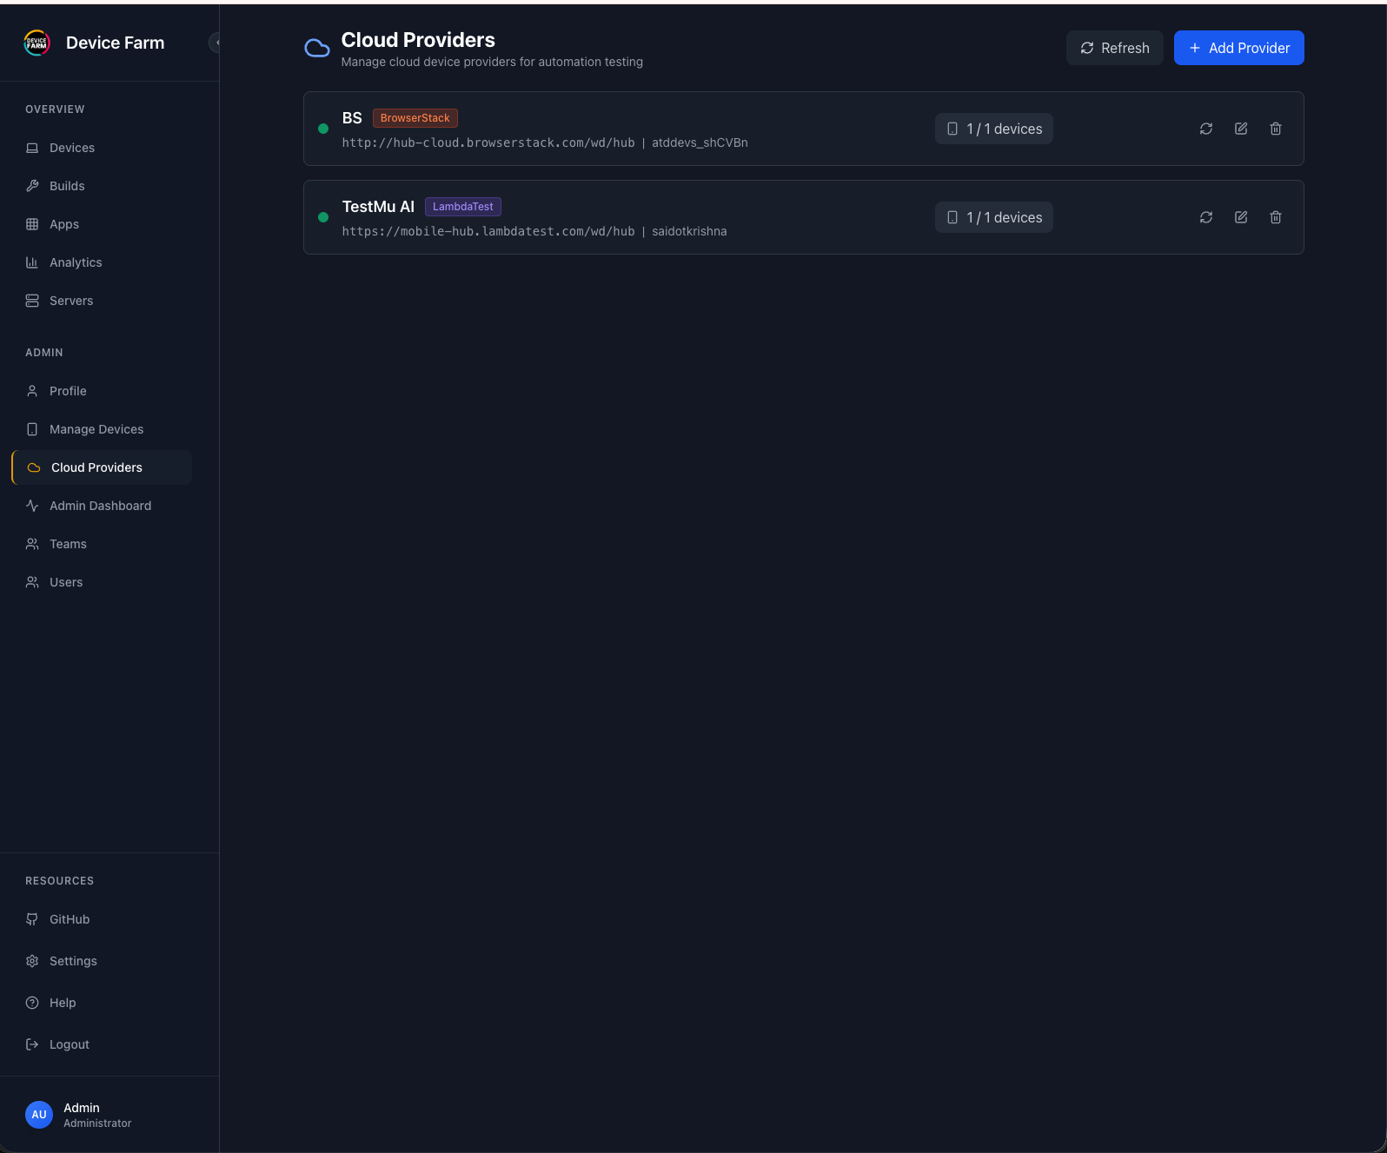The image size is (1387, 1153).
Task: Open the Devices page
Action: click(72, 148)
